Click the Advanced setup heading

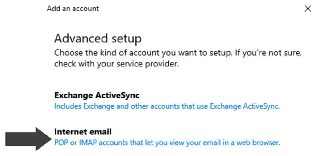(98, 39)
